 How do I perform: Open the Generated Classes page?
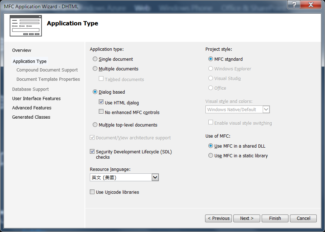[31, 117]
